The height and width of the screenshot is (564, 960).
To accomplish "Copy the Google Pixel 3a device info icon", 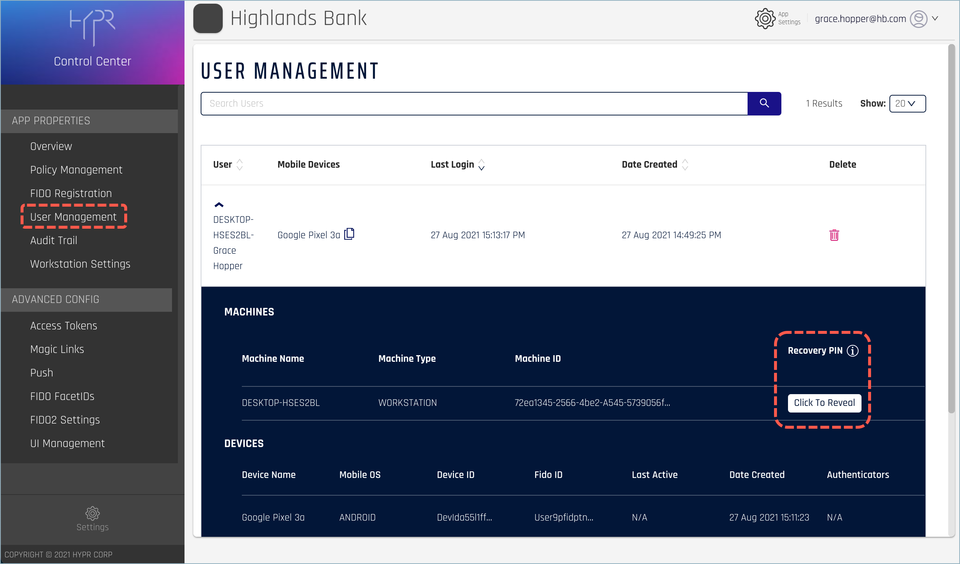I will [x=349, y=234].
